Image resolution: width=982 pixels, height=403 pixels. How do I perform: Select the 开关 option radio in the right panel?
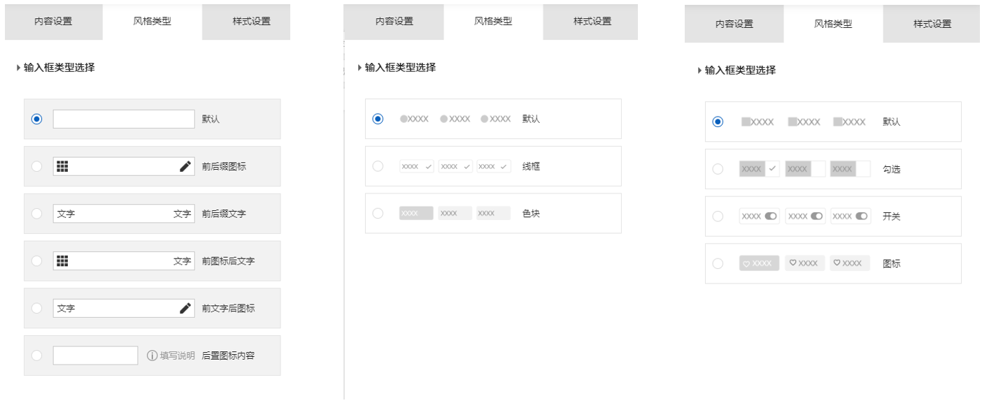(718, 216)
